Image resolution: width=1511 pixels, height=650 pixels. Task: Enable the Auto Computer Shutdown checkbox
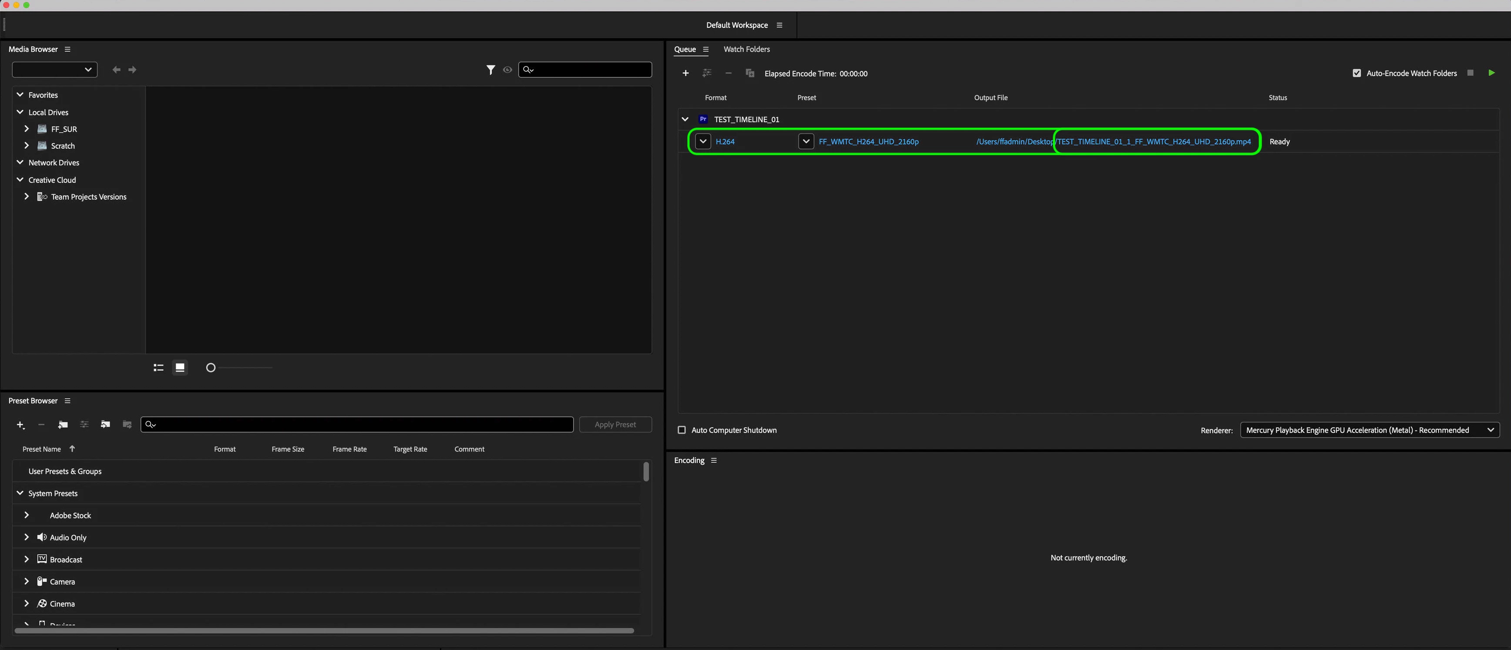point(682,430)
